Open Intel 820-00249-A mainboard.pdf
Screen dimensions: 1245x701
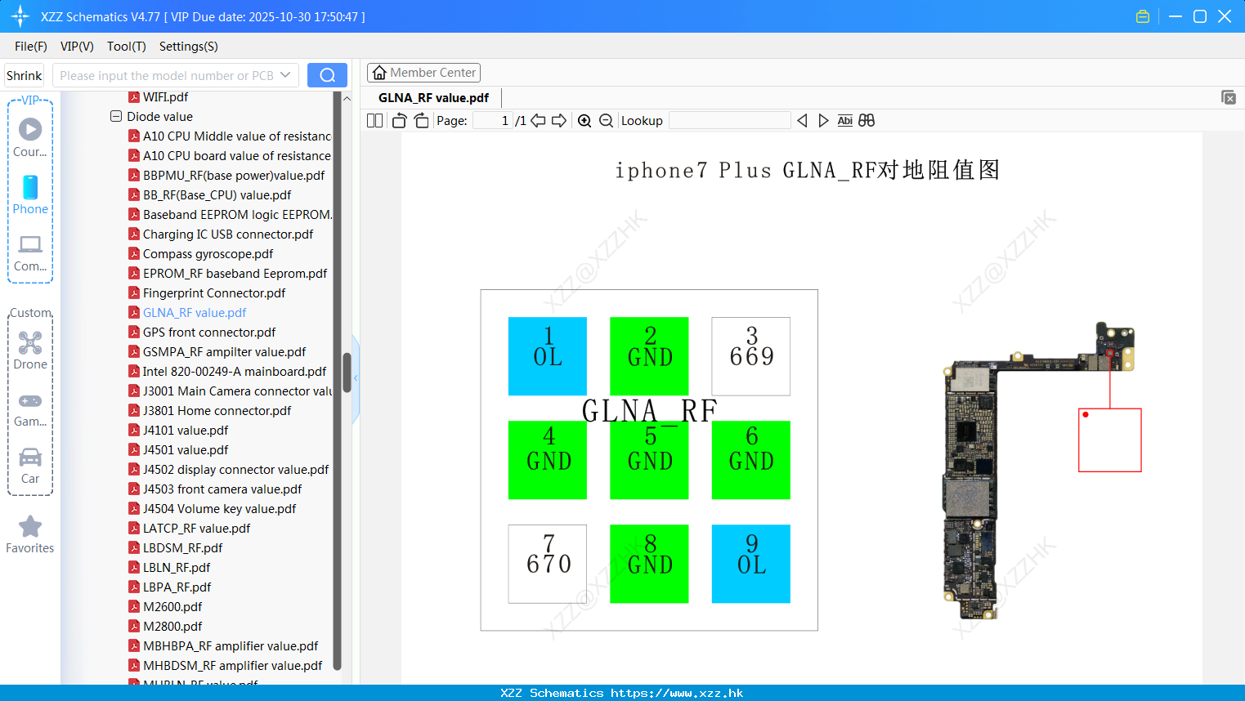tap(227, 372)
